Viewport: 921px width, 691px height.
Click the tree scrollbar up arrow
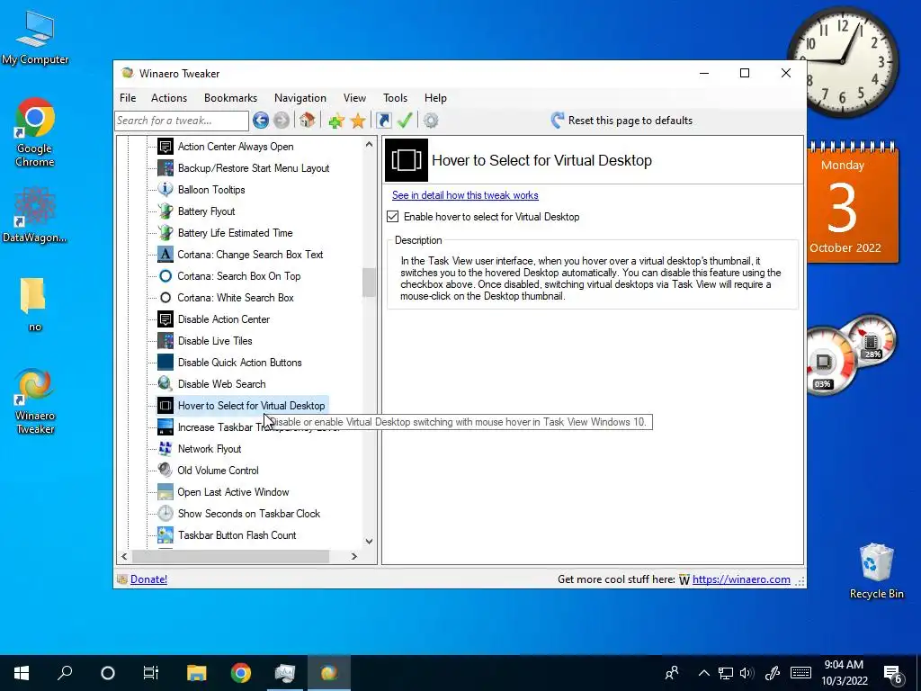click(369, 144)
